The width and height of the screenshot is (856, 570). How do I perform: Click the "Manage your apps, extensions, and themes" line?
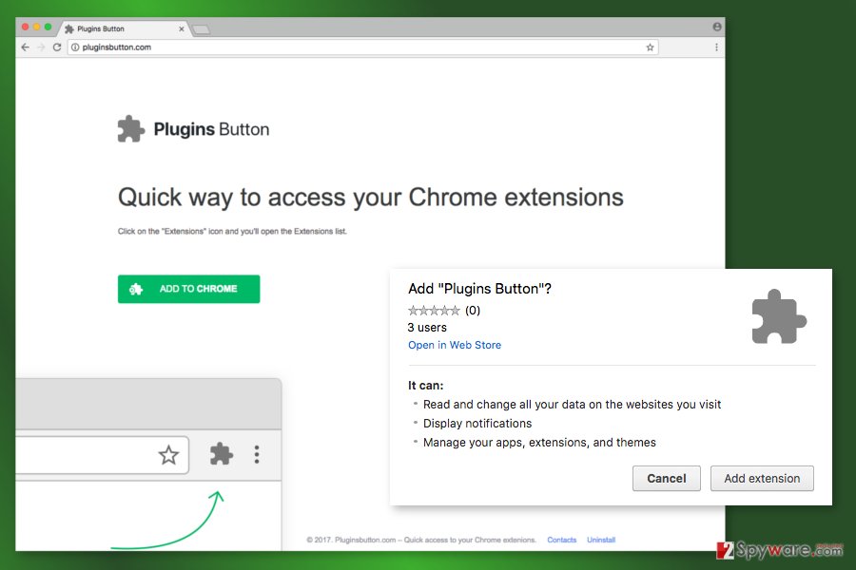click(539, 443)
